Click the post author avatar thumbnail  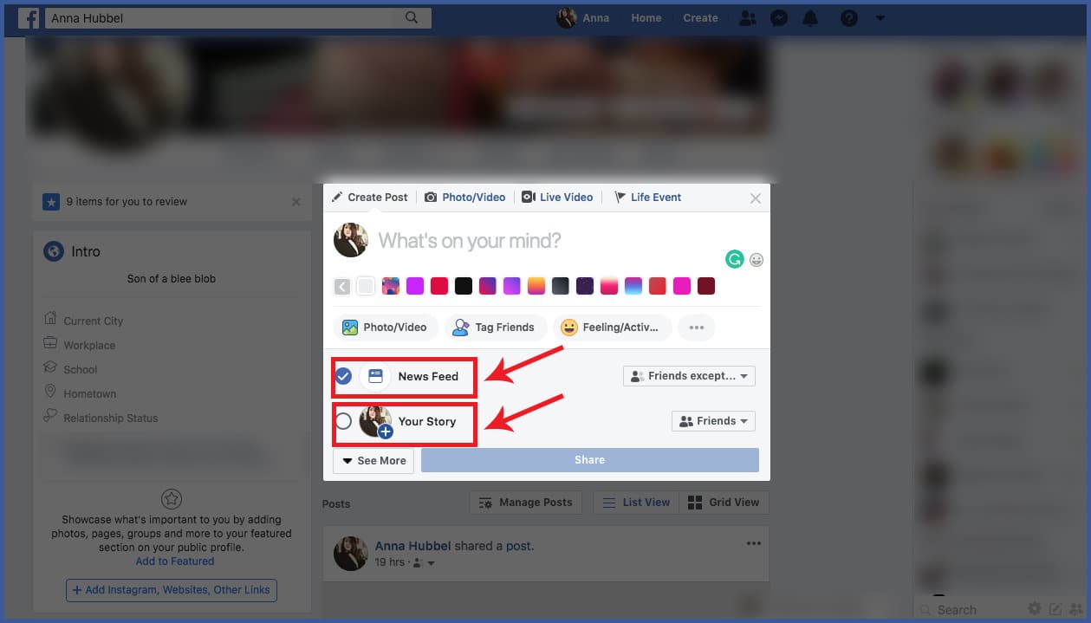351,553
